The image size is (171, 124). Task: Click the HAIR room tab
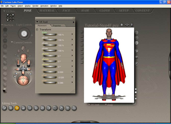(85, 11)
